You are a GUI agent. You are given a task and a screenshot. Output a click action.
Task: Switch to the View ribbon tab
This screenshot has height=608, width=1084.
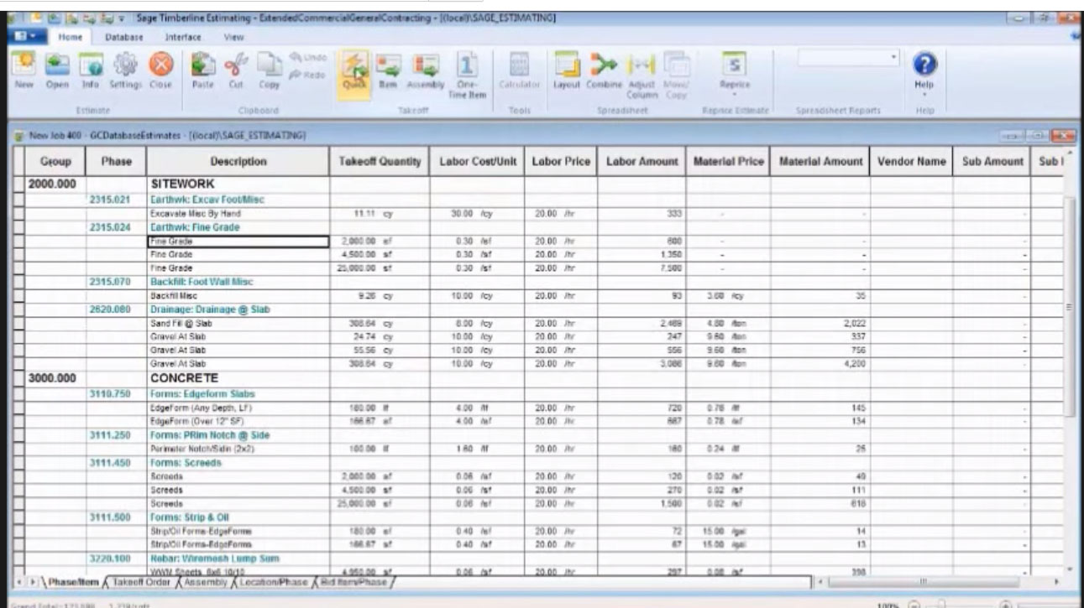click(x=233, y=37)
